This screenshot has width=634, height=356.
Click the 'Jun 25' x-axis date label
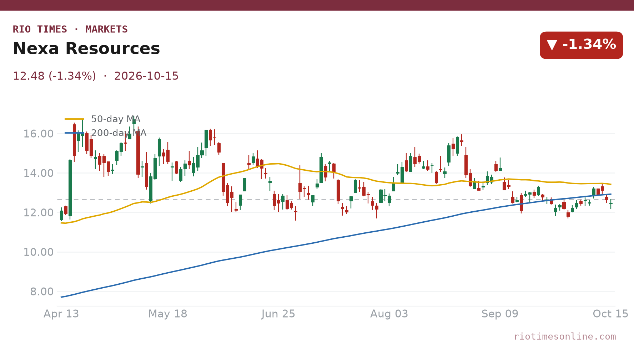[278, 314]
